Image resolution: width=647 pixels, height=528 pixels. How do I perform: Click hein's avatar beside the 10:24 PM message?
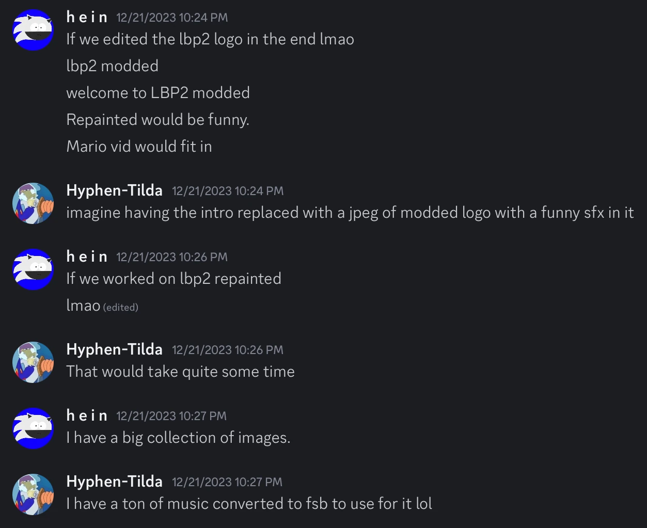click(x=33, y=30)
